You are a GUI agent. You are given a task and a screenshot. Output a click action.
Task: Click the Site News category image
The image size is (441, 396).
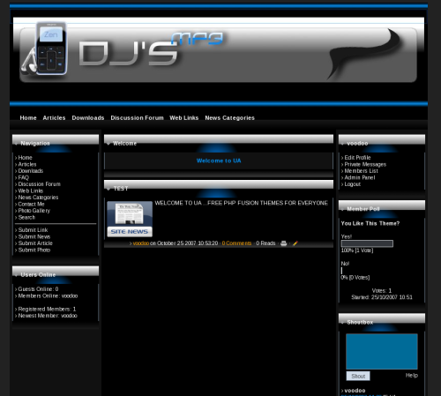pyautogui.click(x=130, y=219)
